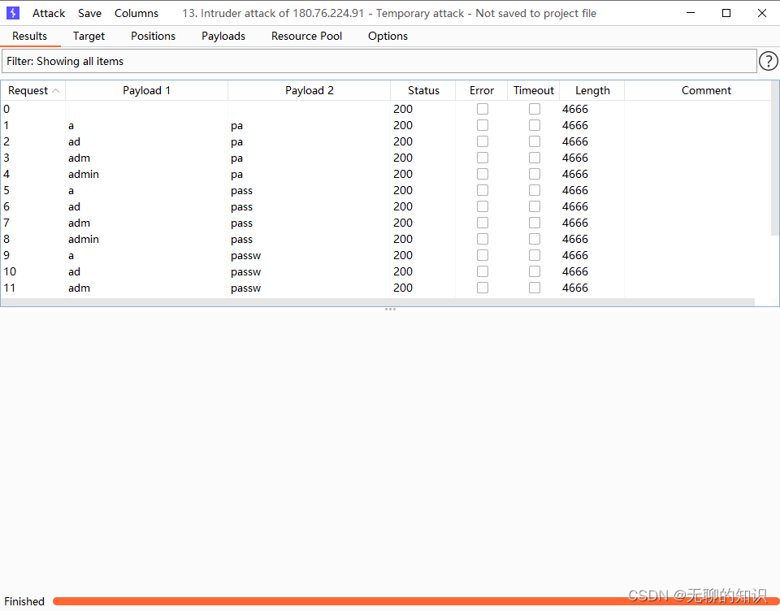Viewport: 780px width, 611px height.
Task: Open the Columns menu
Action: (136, 14)
